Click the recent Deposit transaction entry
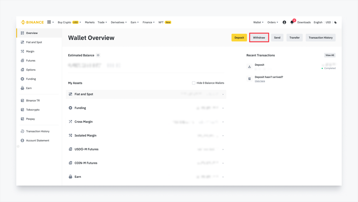The image size is (358, 202). [x=291, y=67]
